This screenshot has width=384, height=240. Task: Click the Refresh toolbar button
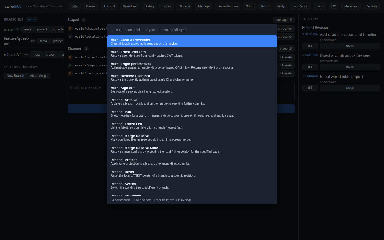(x=371, y=6)
